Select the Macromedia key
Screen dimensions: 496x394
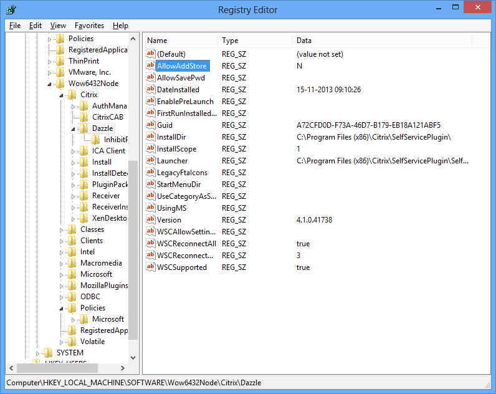pyautogui.click(x=101, y=263)
